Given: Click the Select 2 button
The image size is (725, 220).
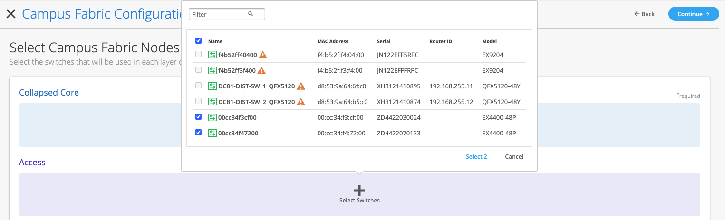Looking at the screenshot, I should (476, 157).
